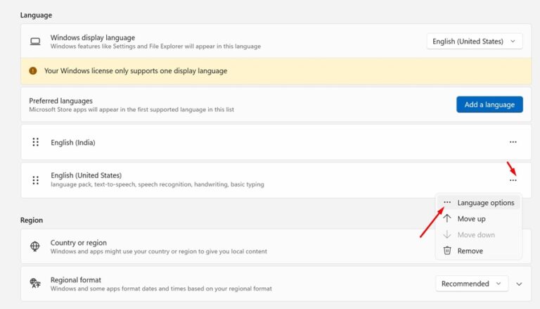Click Move down in the context menu
Screen dimensions: 540x309
pos(475,234)
